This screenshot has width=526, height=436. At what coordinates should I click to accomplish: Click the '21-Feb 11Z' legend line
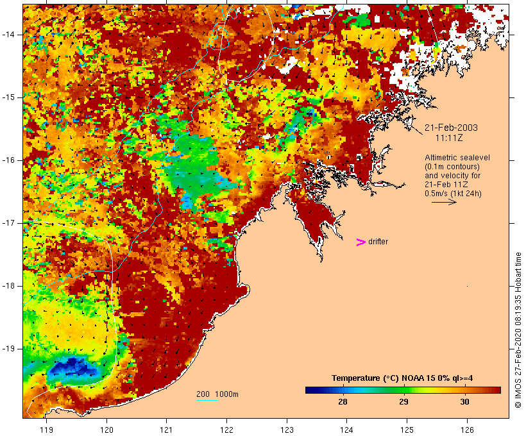(446, 185)
